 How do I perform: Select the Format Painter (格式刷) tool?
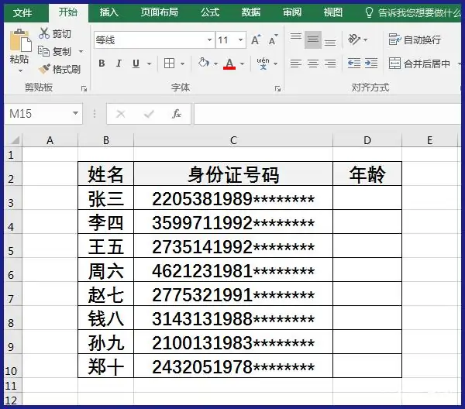60,69
